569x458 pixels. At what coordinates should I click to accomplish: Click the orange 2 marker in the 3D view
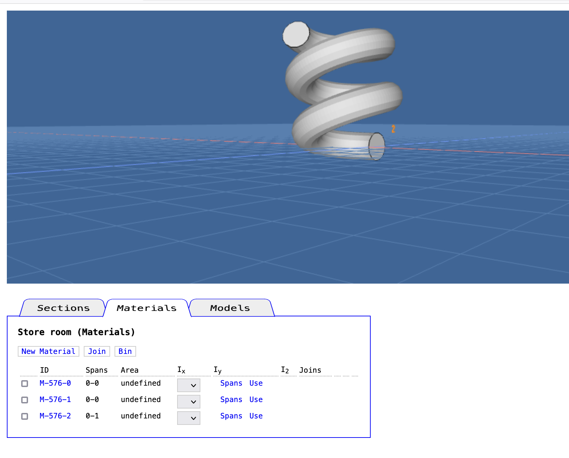[393, 129]
